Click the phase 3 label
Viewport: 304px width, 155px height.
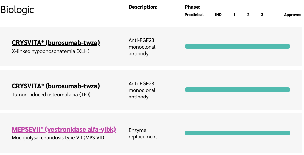coord(262,15)
